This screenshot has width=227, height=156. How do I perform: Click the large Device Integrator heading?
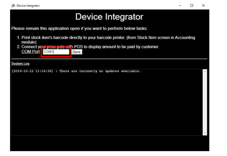tap(109, 17)
